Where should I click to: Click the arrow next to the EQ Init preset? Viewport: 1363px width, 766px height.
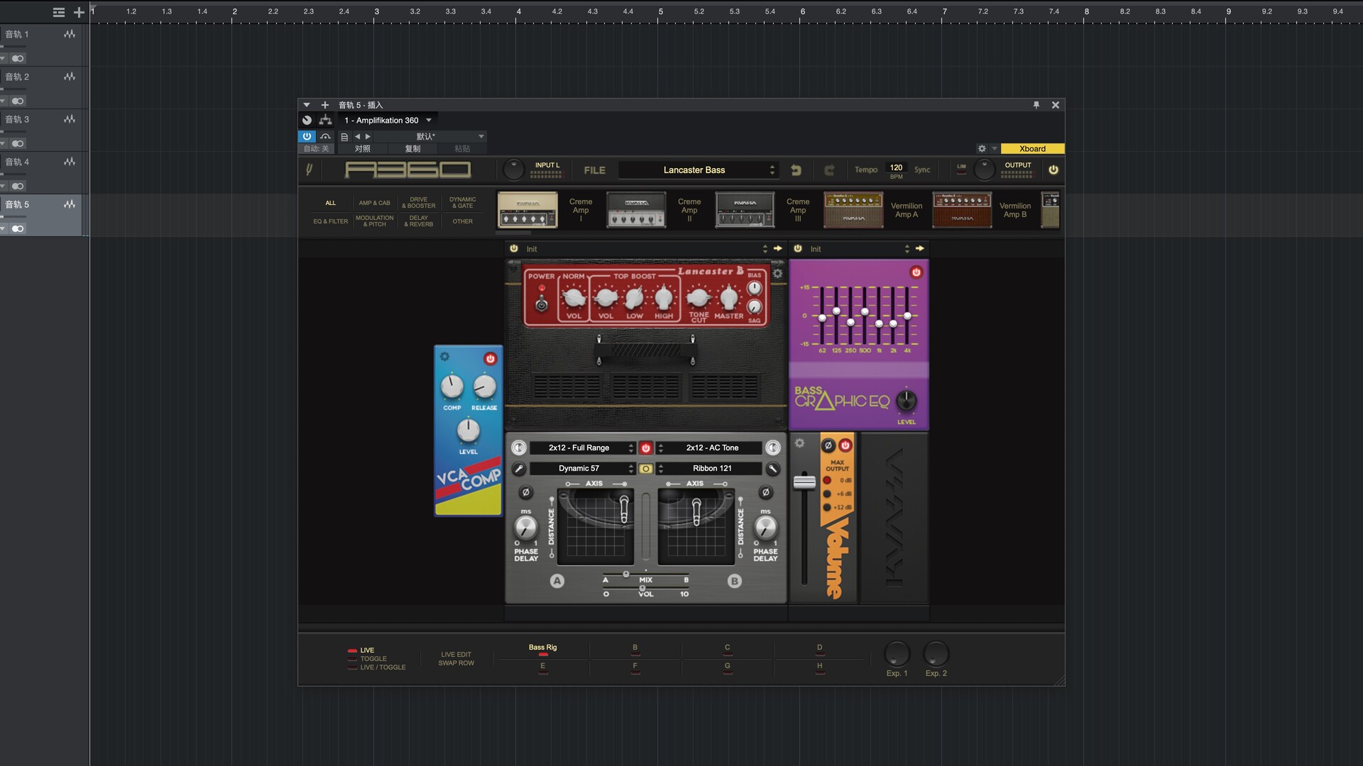tap(920, 248)
